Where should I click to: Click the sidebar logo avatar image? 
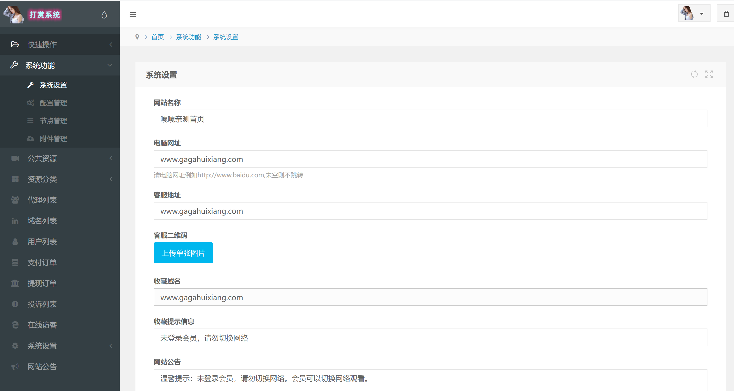[x=13, y=14]
